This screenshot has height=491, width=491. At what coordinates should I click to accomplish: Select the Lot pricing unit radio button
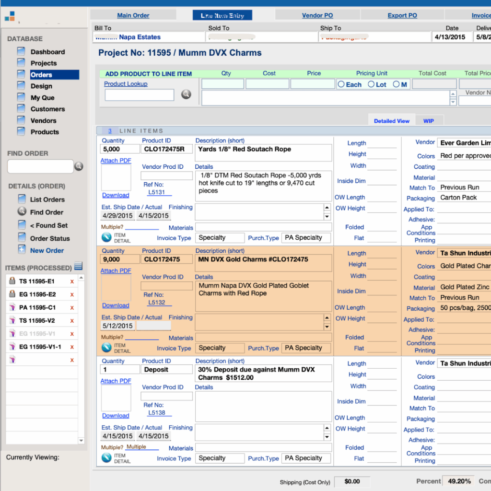(x=371, y=84)
